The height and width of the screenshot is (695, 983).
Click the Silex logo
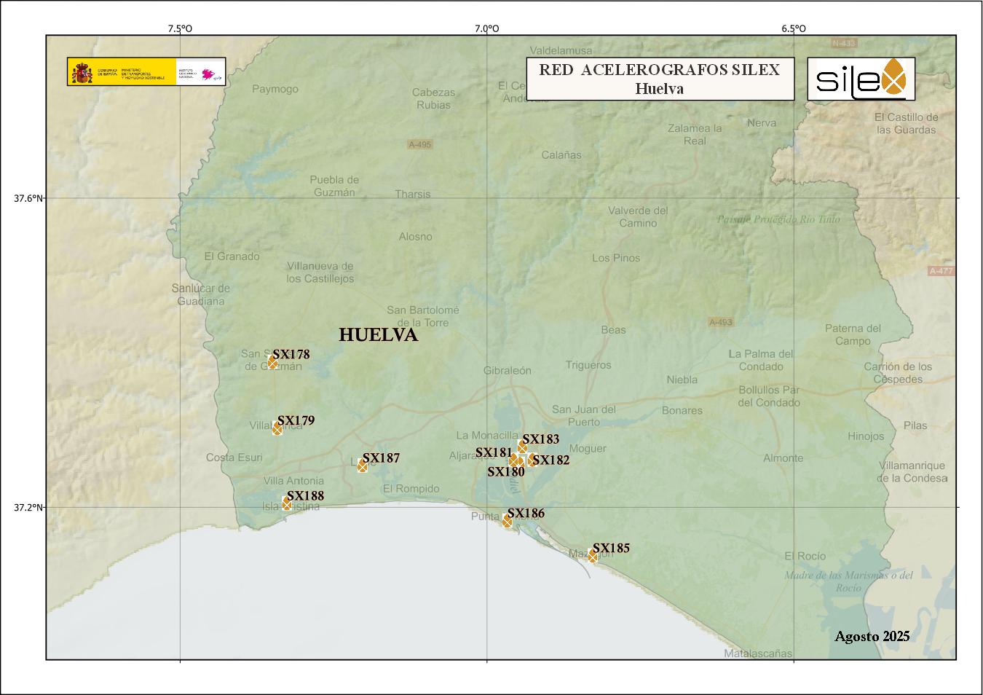tap(861, 79)
